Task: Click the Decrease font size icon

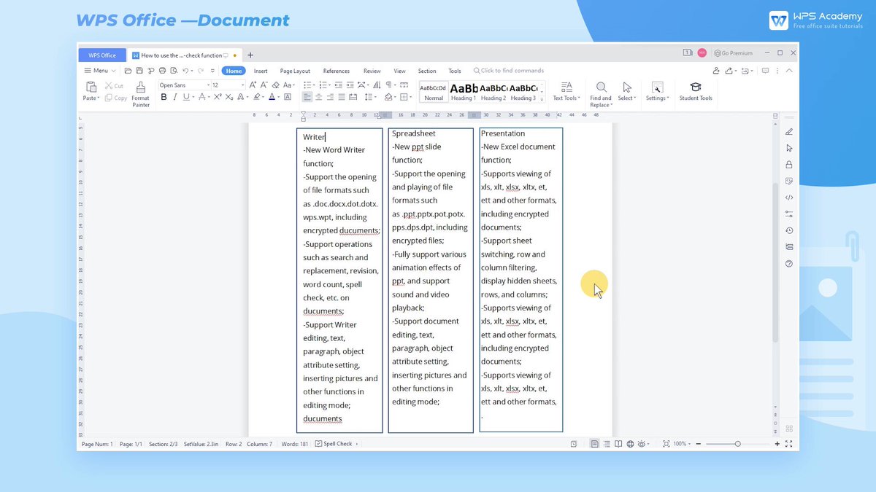Action: point(264,85)
